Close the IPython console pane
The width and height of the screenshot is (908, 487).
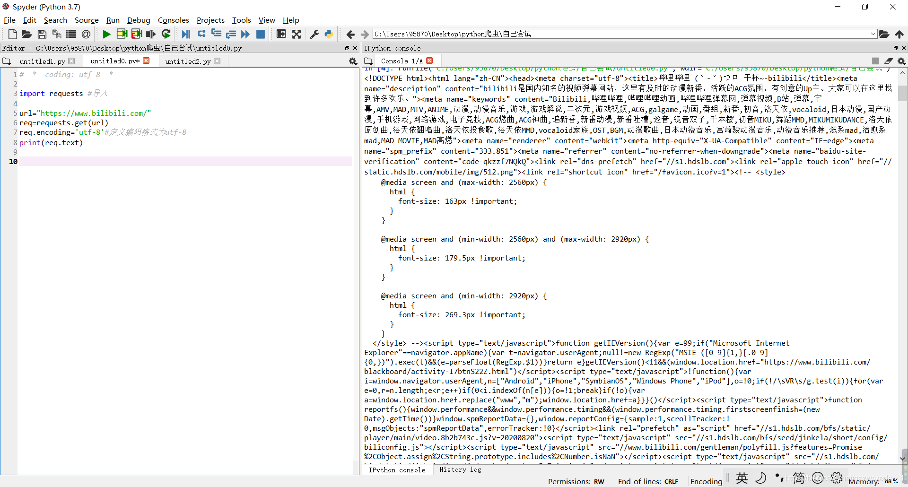(904, 48)
